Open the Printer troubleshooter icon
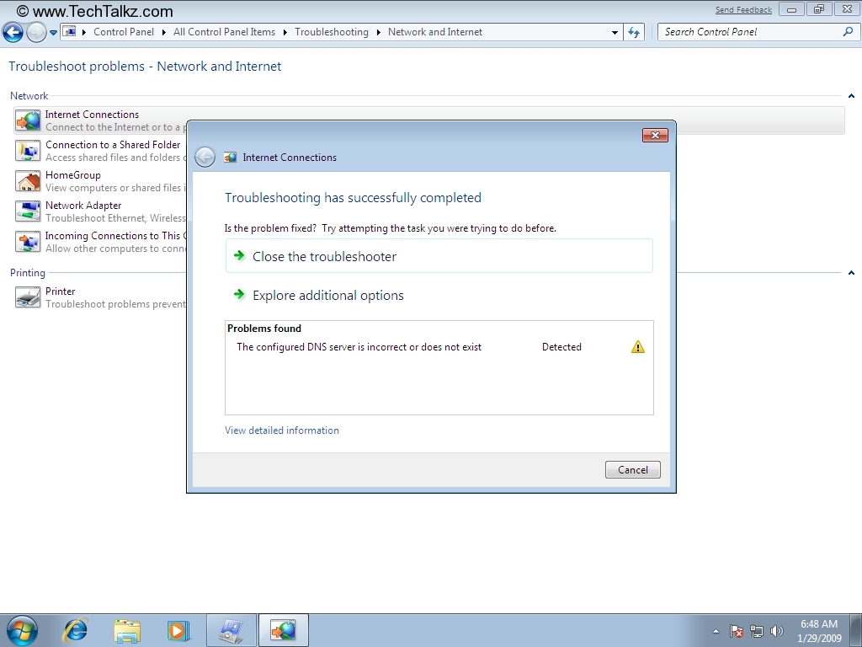Image resolution: width=862 pixels, height=647 pixels. pyautogui.click(x=28, y=297)
